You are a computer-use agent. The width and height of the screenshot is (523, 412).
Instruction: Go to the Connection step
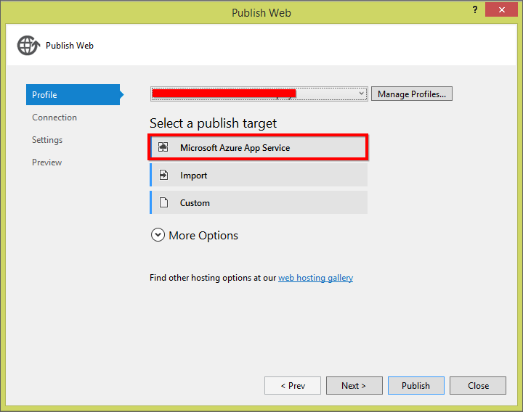54,118
